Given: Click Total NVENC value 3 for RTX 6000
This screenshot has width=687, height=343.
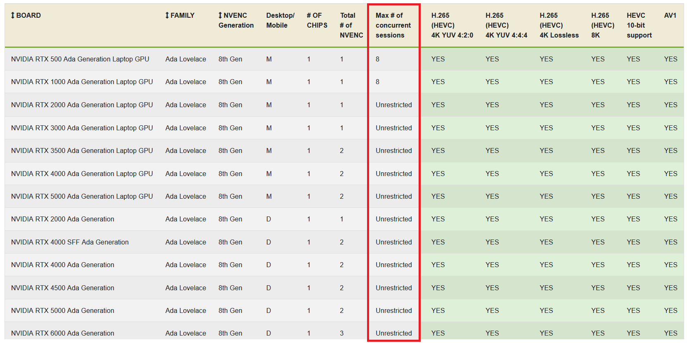Looking at the screenshot, I should pos(342,333).
